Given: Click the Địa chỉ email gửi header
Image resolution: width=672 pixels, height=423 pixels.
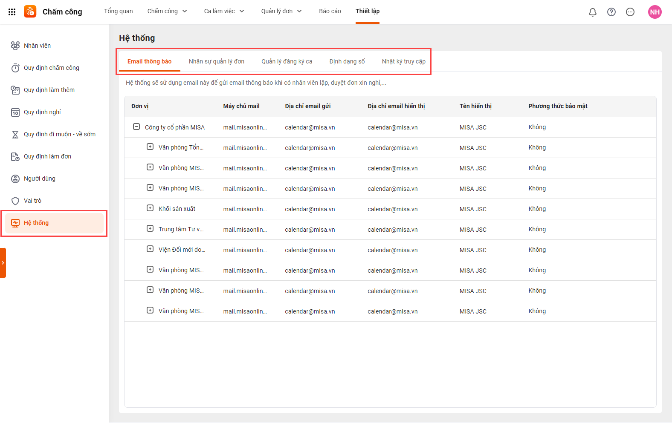Looking at the screenshot, I should 308,106.
